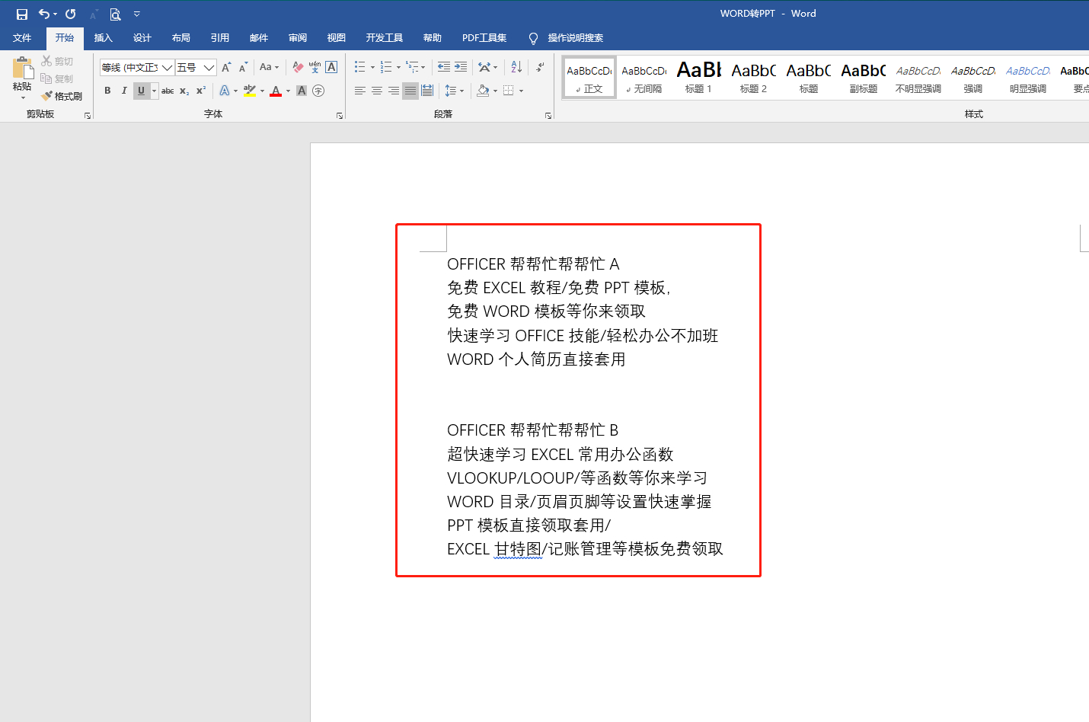This screenshot has width=1089, height=722.
Task: Toggle italic formatting
Action: pyautogui.click(x=124, y=91)
